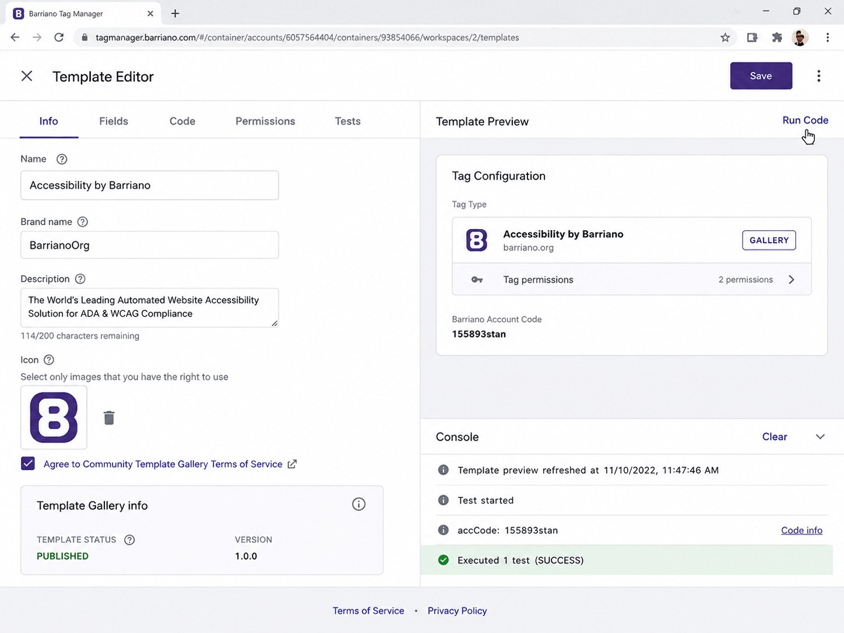Go back with browser back arrow
Viewport: 844px width, 633px height.
15,37
